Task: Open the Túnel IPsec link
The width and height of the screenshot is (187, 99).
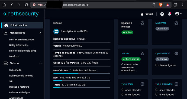Action: click(127, 84)
